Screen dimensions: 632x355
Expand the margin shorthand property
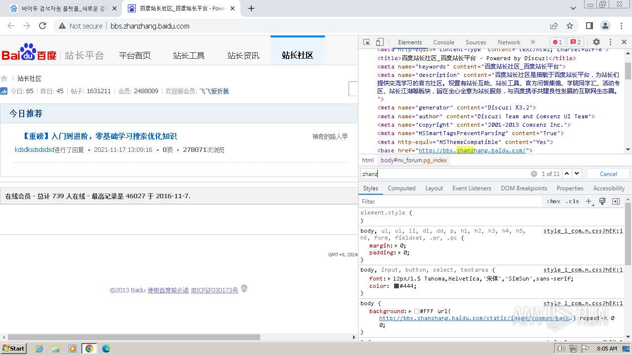[x=397, y=246]
